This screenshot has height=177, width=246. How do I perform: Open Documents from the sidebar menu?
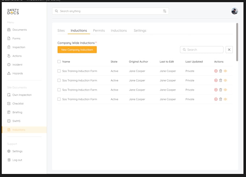[17, 30]
